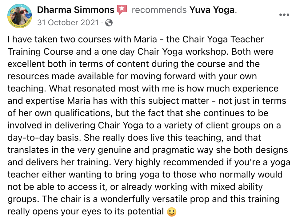Click the smiley emoji ending the review
Screen dimensions: 304x223
coord(172,212)
